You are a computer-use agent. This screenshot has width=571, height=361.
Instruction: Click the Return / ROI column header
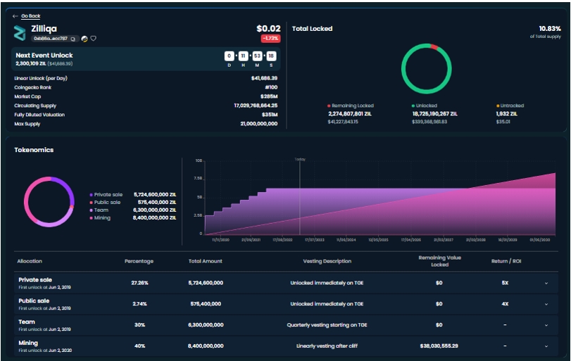506,261
